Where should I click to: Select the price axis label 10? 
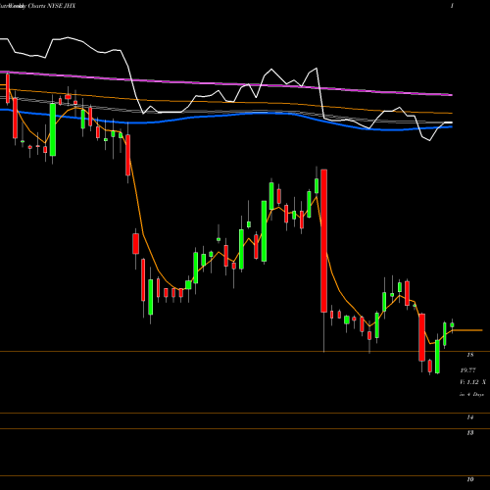[470, 479]
